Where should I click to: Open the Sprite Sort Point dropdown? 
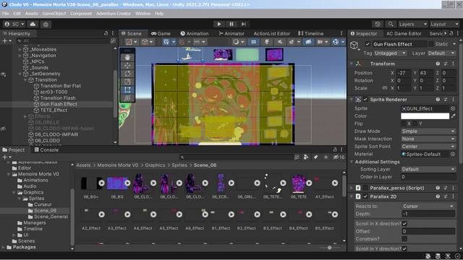tap(428, 147)
